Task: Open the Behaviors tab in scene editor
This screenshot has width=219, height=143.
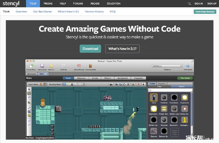Action: point(81,78)
